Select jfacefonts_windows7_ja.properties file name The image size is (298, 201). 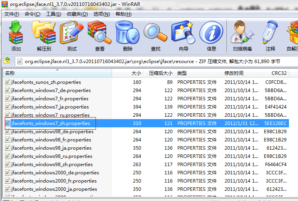[50, 107]
